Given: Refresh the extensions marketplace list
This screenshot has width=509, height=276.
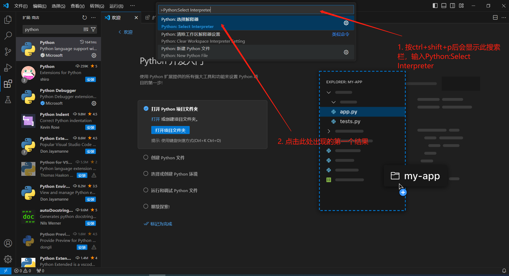Looking at the screenshot, I should pyautogui.click(x=85, y=18).
